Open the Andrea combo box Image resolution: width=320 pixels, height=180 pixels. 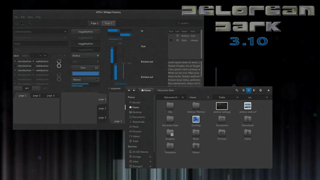coord(85,56)
